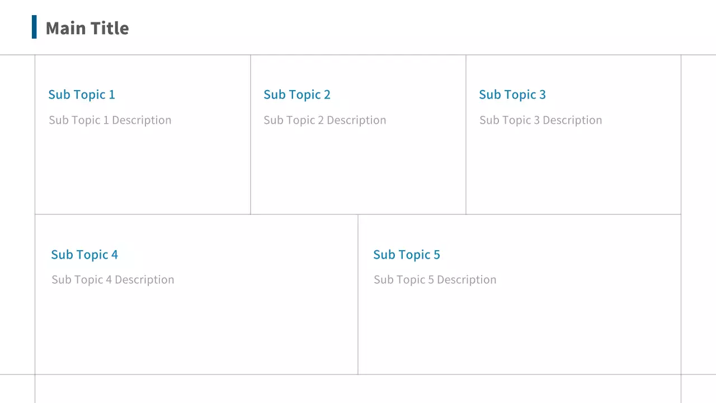Select the blue accent bar beside Main Title
Screen dimensions: 716x403
(35, 27)
